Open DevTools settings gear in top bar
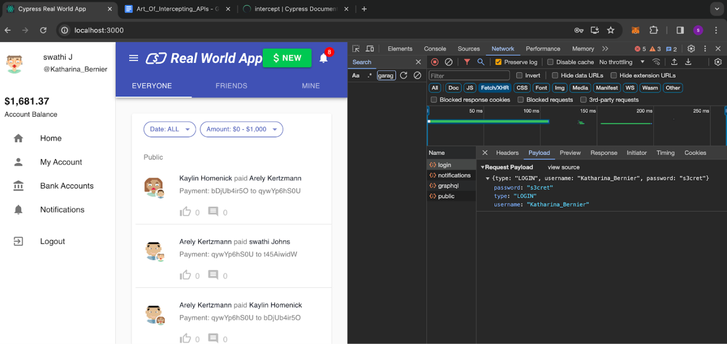This screenshot has width=727, height=344. (691, 49)
